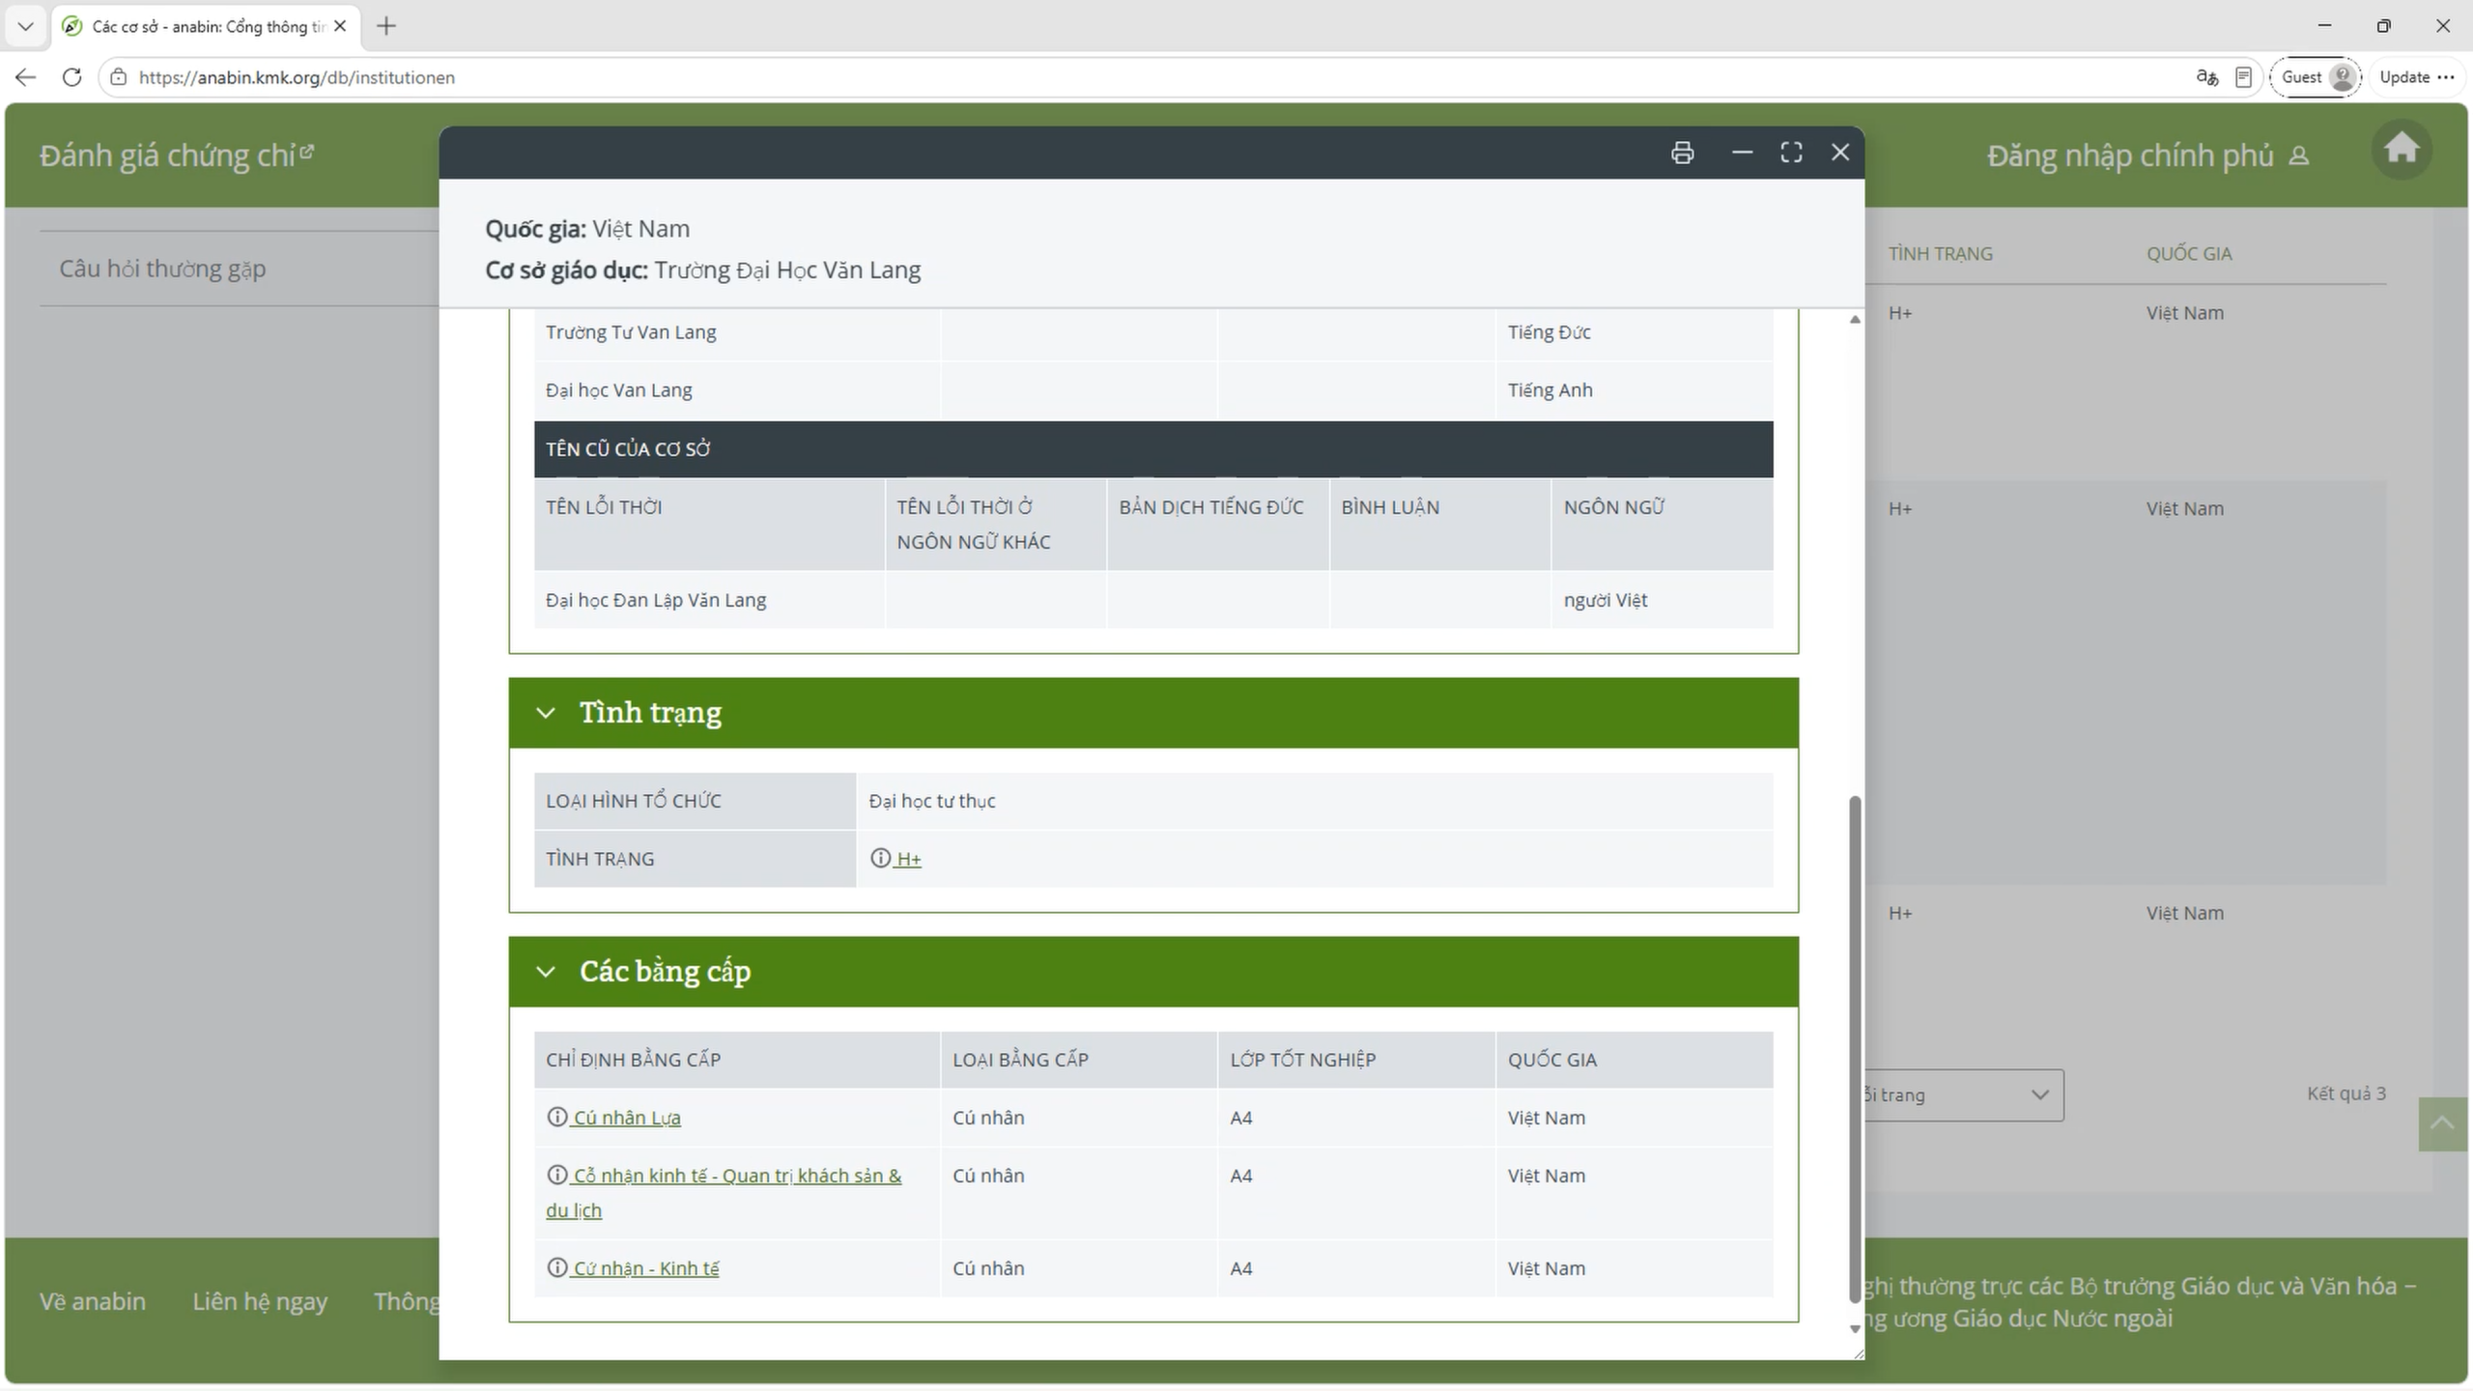This screenshot has width=2473, height=1391.
Task: Open Câu hỏi thường gặp menu item
Action: coord(162,269)
